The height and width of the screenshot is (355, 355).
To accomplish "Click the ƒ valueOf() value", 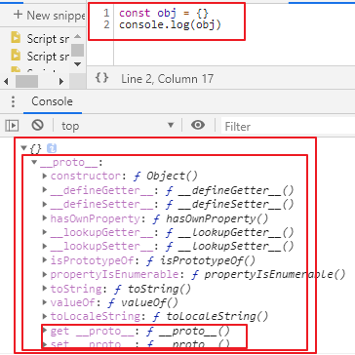I will (x=142, y=302).
